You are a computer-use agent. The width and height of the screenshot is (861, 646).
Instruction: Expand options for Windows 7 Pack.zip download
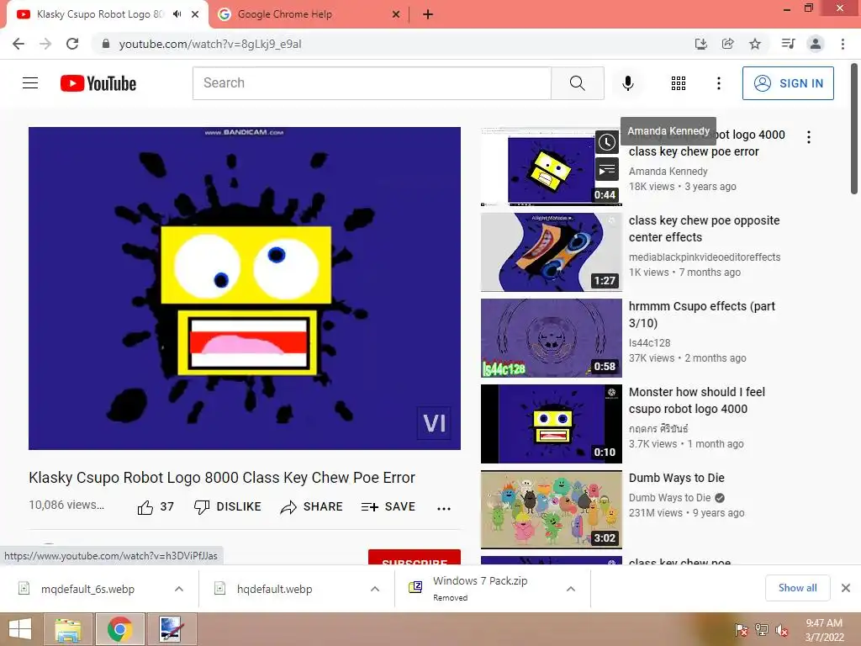(x=571, y=589)
